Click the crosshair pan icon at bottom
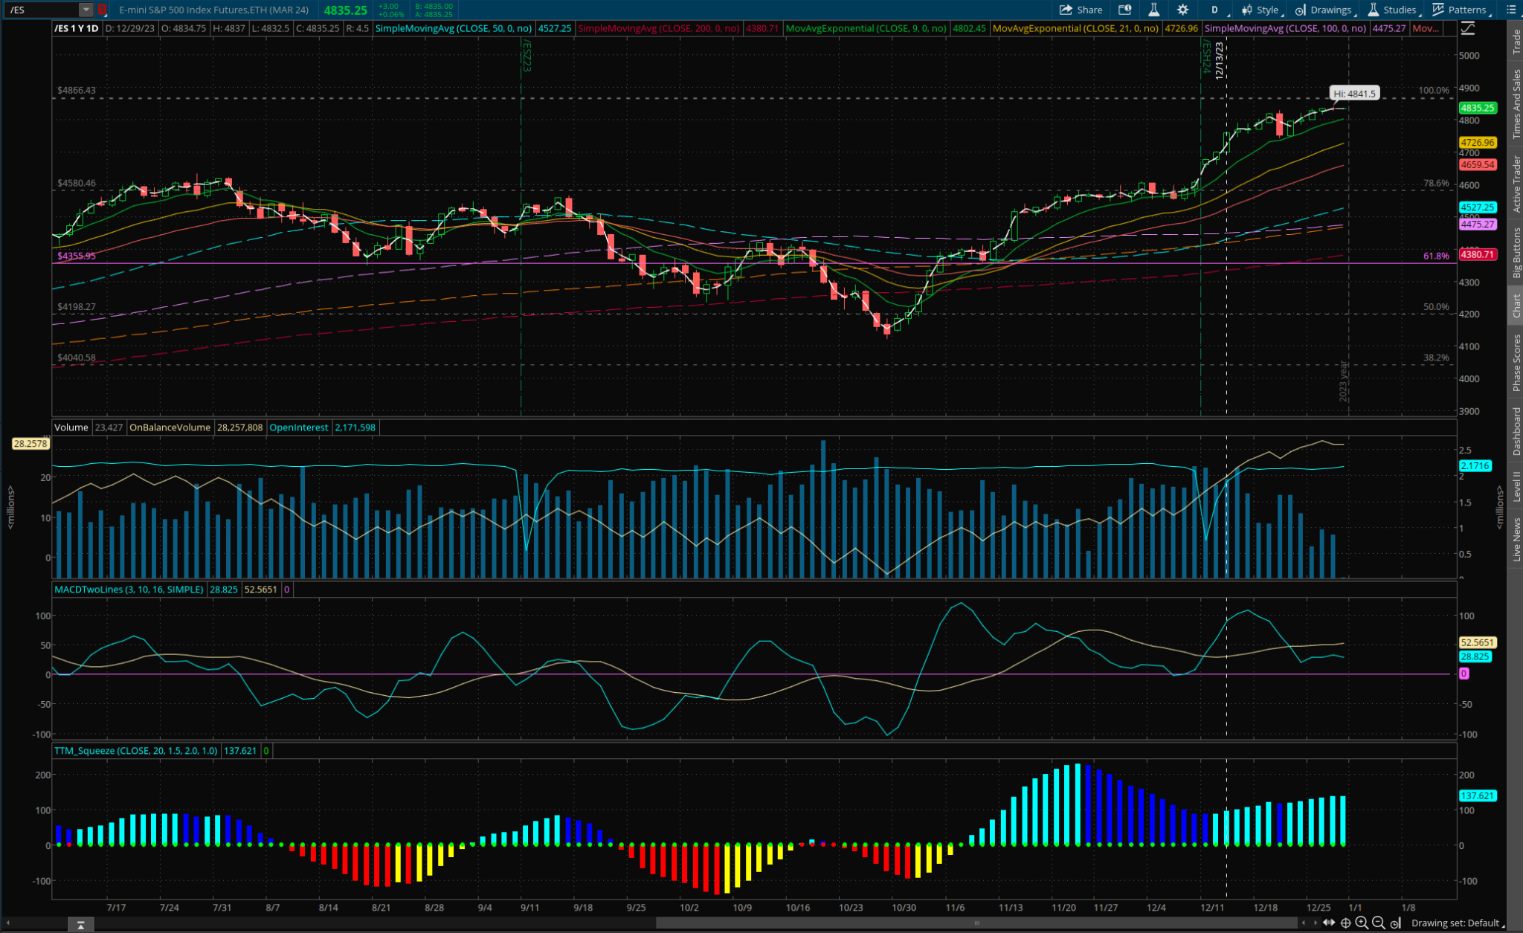 pyautogui.click(x=1345, y=923)
